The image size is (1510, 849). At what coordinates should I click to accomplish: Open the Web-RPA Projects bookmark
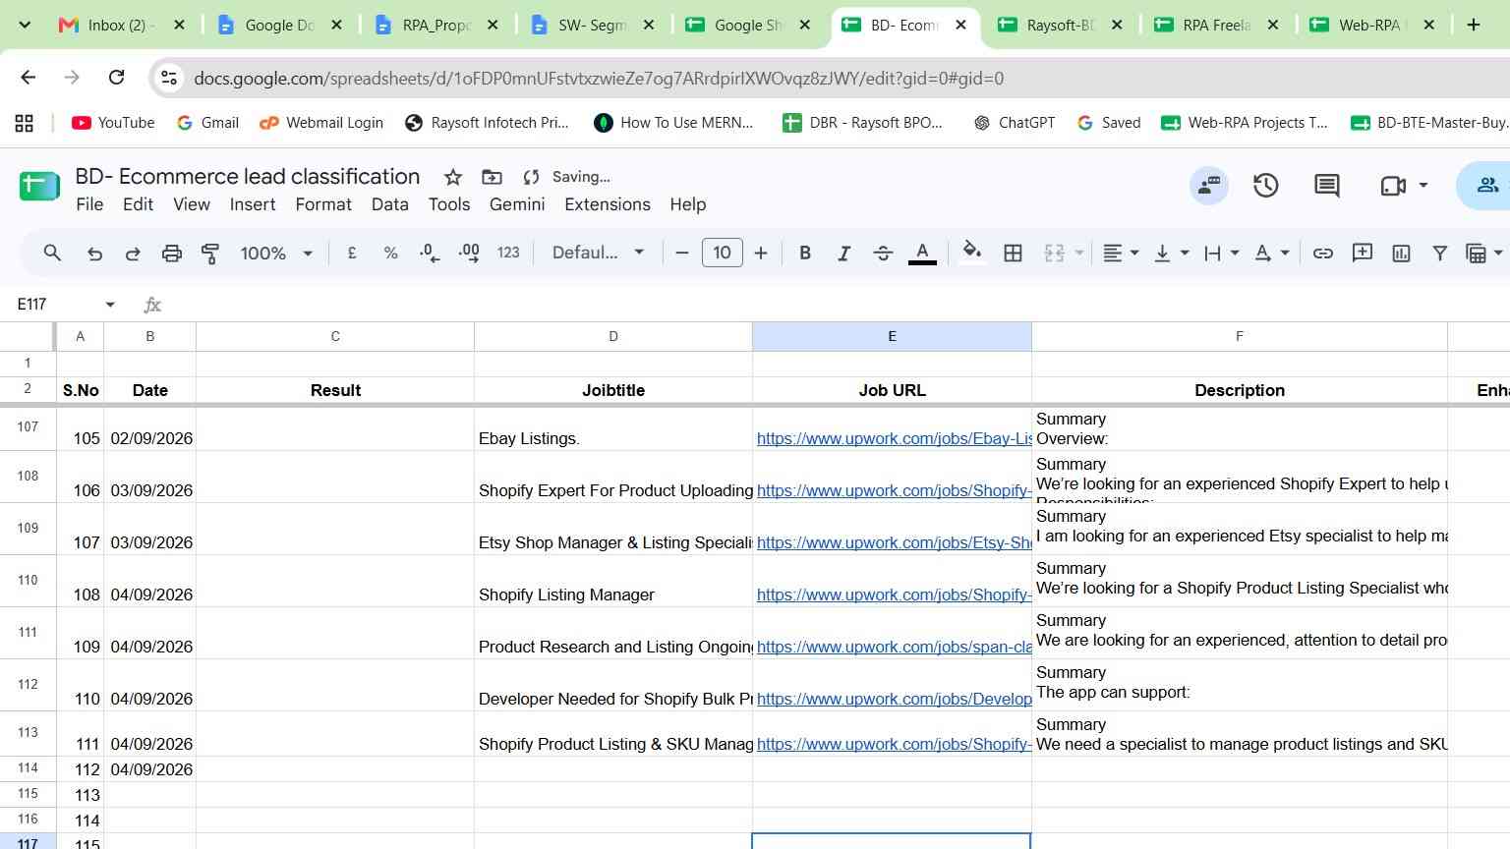pos(1245,123)
